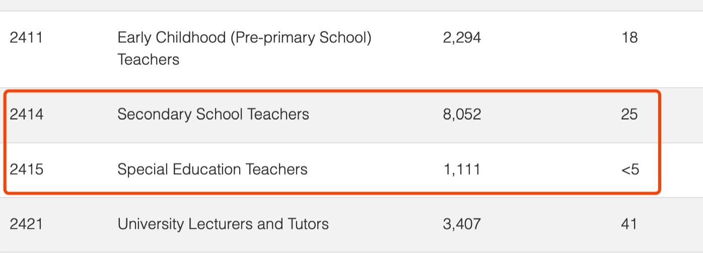703x253 pixels.
Task: Select University Lecturers and Tutors label
Action: [x=223, y=223]
